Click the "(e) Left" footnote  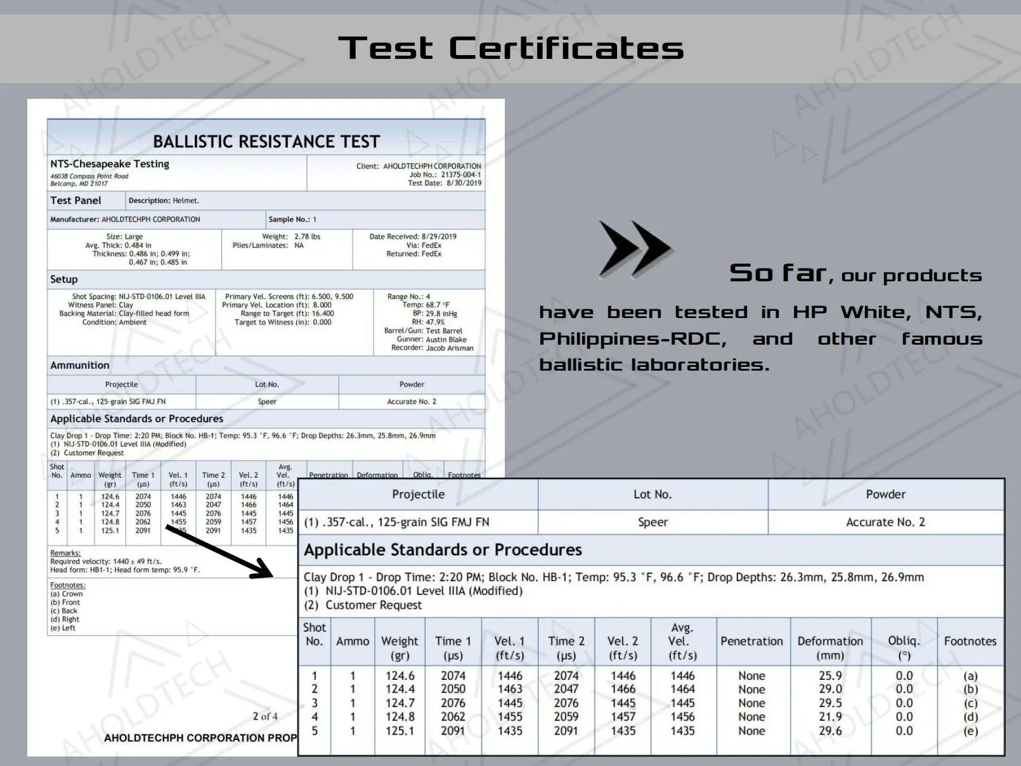tap(63, 628)
